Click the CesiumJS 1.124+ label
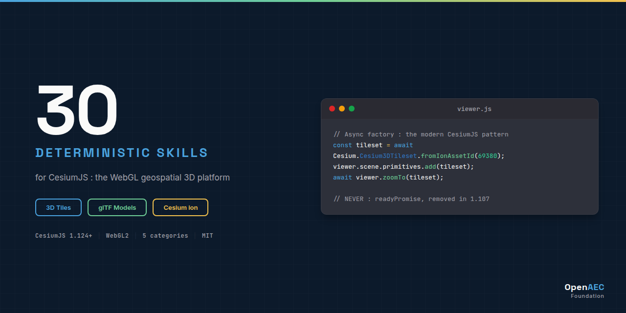This screenshot has height=313, width=626. [64, 236]
